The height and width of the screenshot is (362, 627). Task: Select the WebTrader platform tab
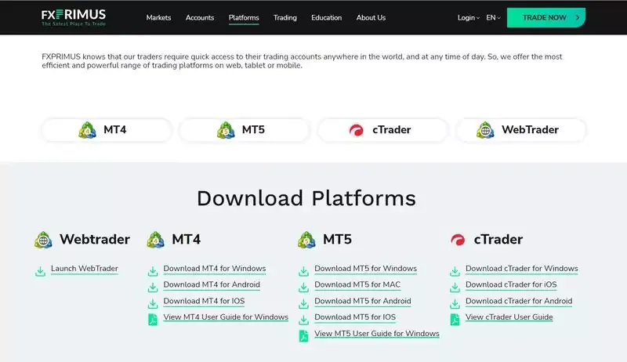click(x=521, y=130)
